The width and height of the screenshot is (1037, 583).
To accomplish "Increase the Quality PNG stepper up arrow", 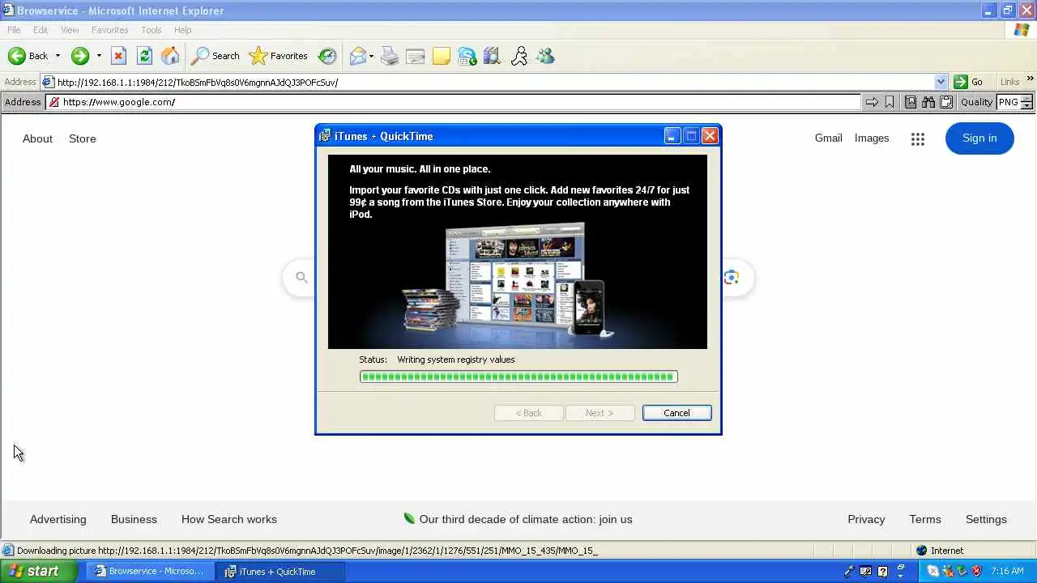I will (1026, 99).
